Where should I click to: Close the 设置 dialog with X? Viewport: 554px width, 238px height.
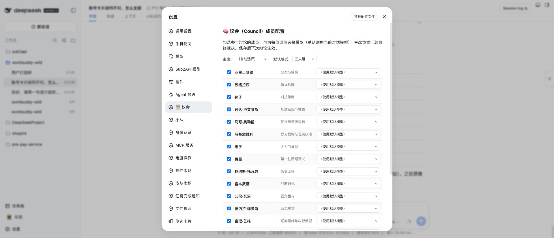click(x=384, y=17)
